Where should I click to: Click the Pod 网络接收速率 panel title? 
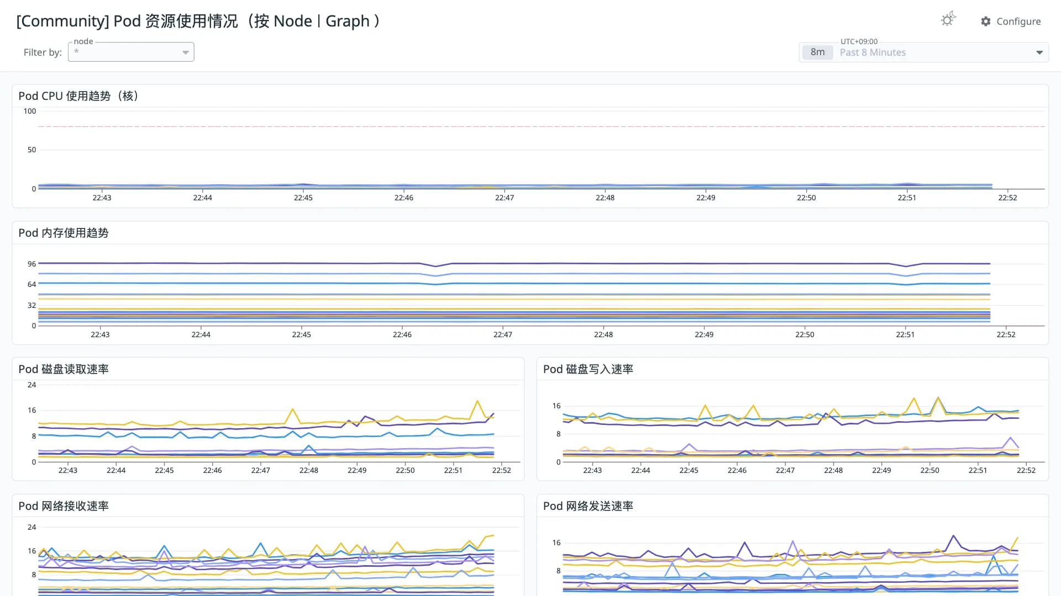tap(64, 506)
